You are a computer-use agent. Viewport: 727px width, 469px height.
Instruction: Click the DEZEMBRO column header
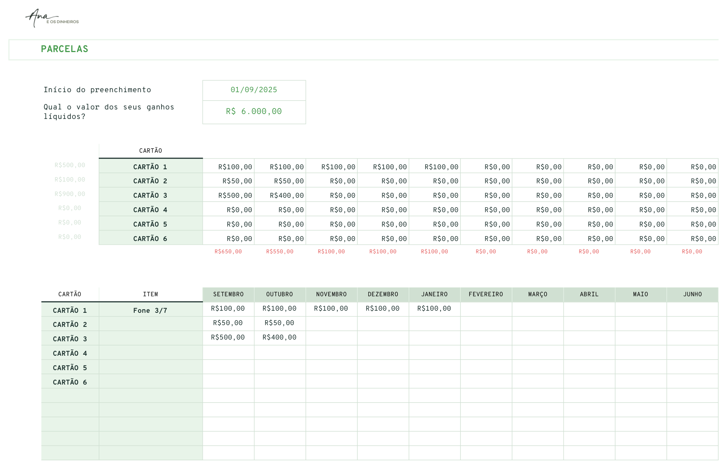(x=383, y=294)
